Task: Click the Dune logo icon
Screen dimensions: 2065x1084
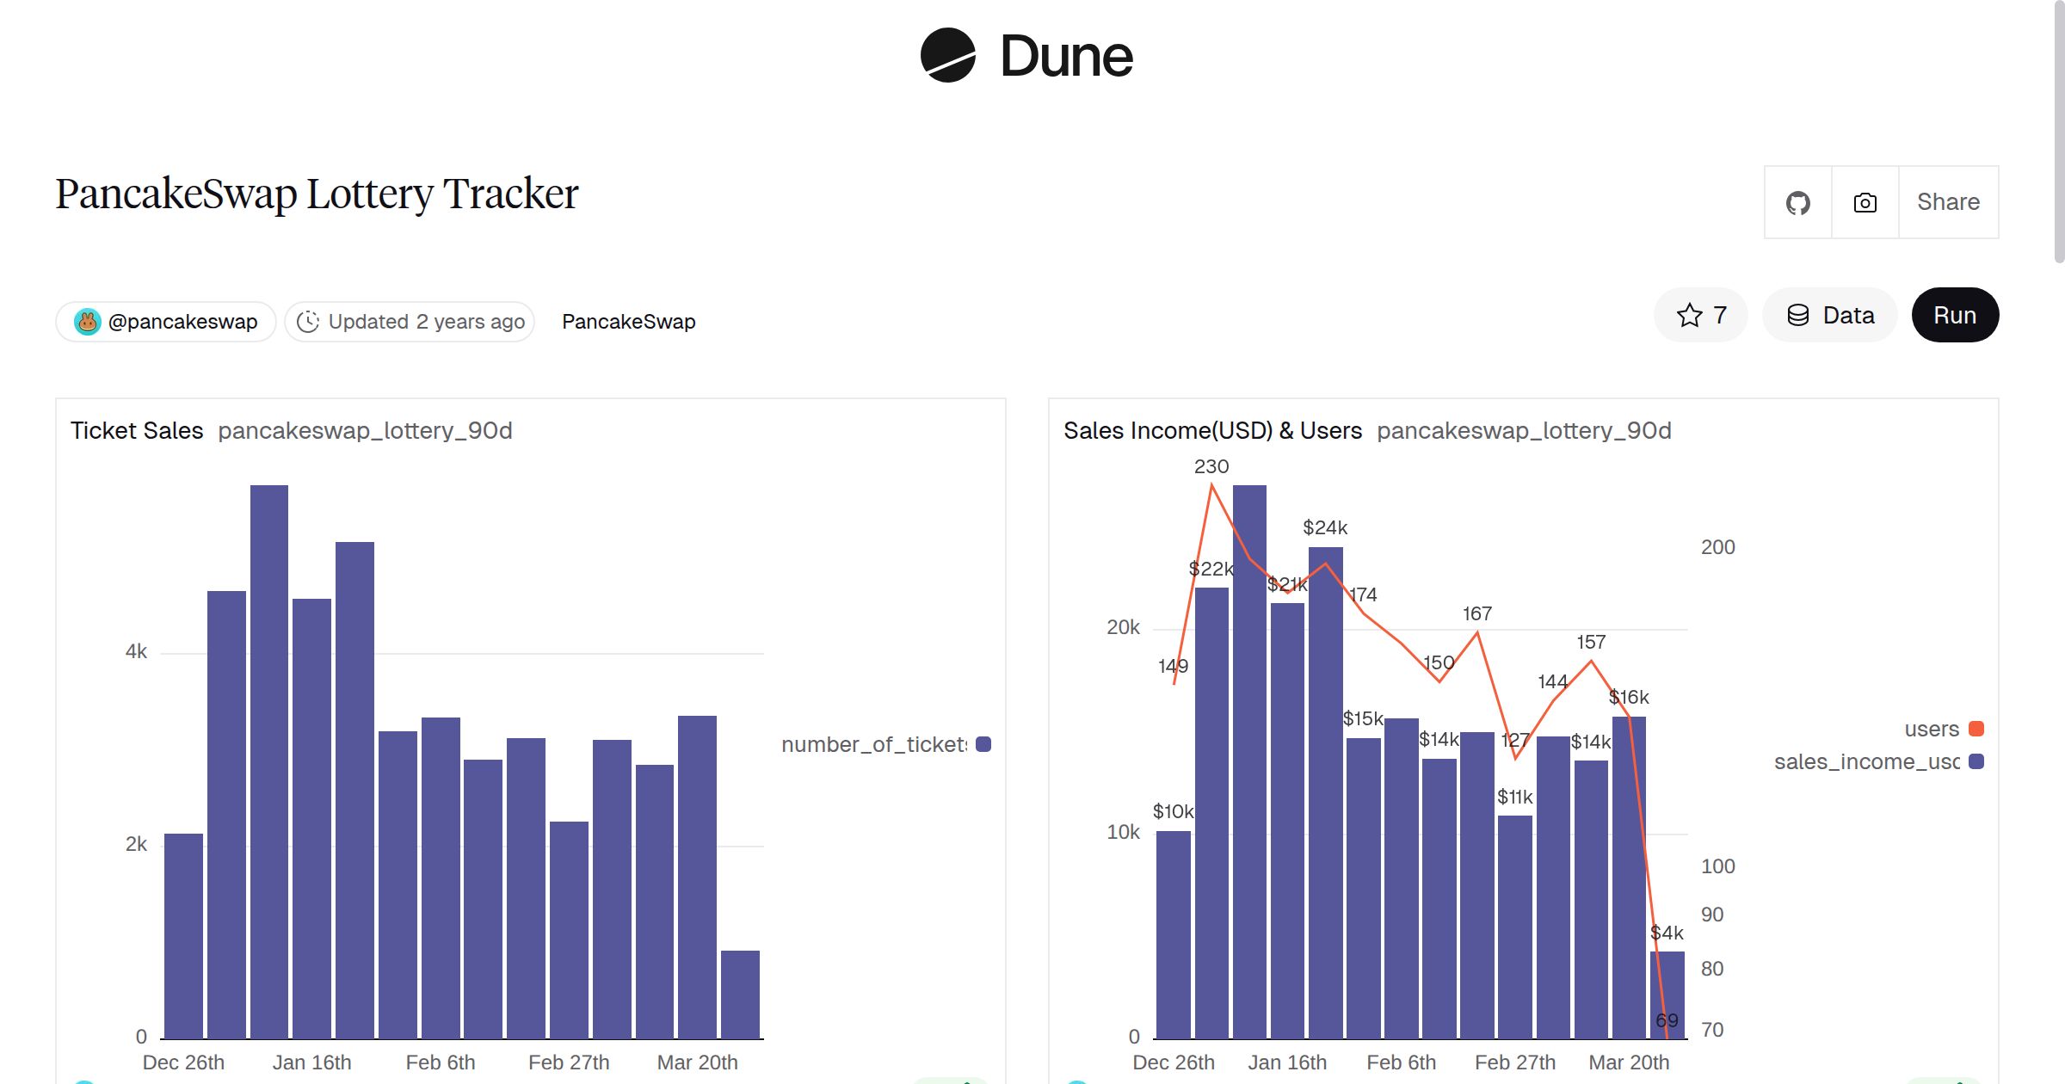Action: point(950,56)
